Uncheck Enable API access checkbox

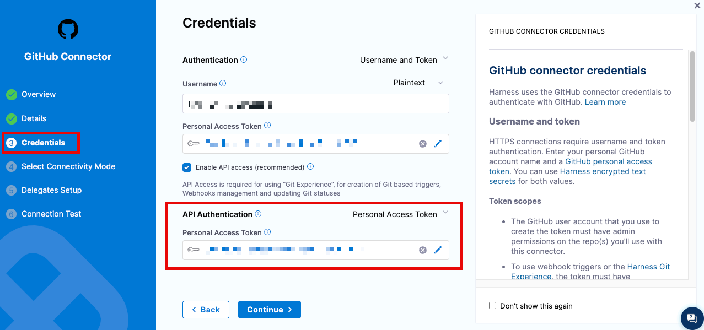[x=187, y=167]
